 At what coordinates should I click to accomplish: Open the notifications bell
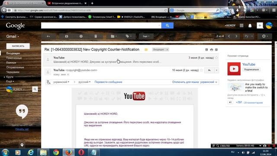(x=250, y=26)
